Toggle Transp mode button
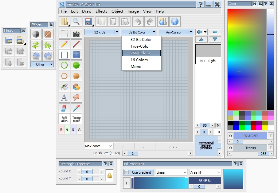This screenshot has height=193, width=278. (76, 119)
